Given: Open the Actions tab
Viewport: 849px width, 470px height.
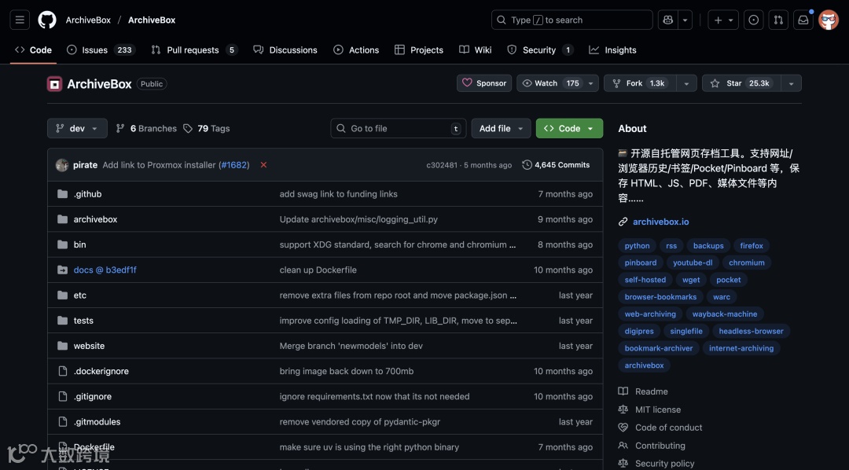Looking at the screenshot, I should point(356,50).
